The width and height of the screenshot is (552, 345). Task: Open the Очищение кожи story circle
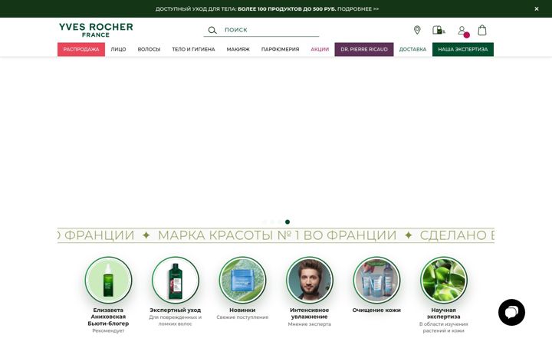pos(376,281)
